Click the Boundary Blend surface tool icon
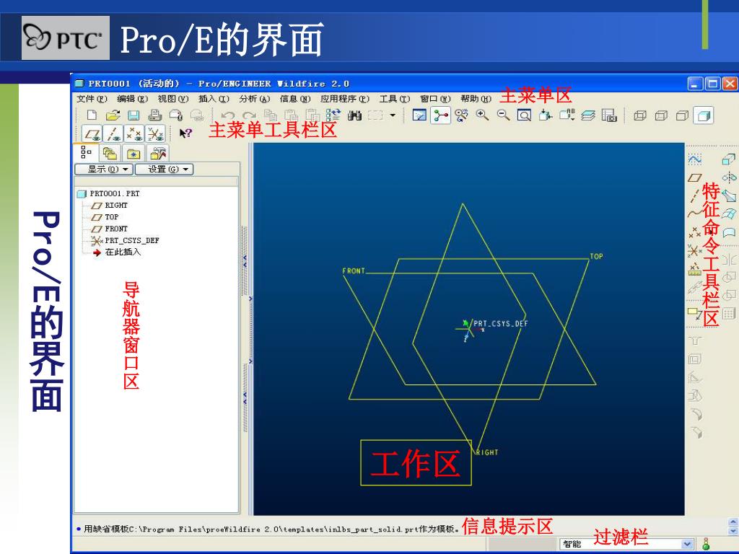Viewport: 739px width, 554px height. [729, 214]
